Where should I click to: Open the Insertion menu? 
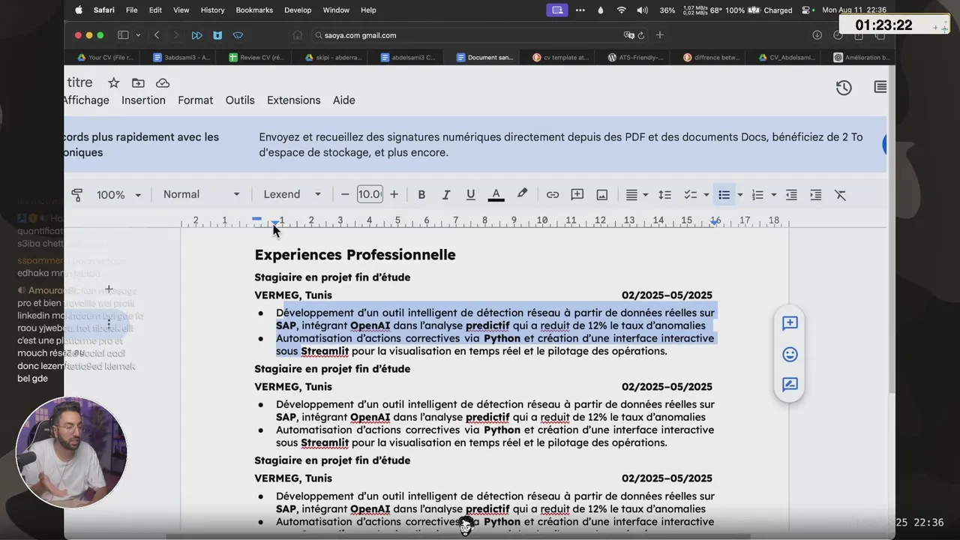pyautogui.click(x=143, y=100)
